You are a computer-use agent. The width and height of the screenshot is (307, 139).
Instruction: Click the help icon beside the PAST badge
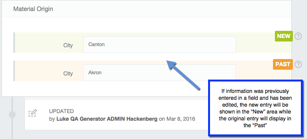pos(298,64)
